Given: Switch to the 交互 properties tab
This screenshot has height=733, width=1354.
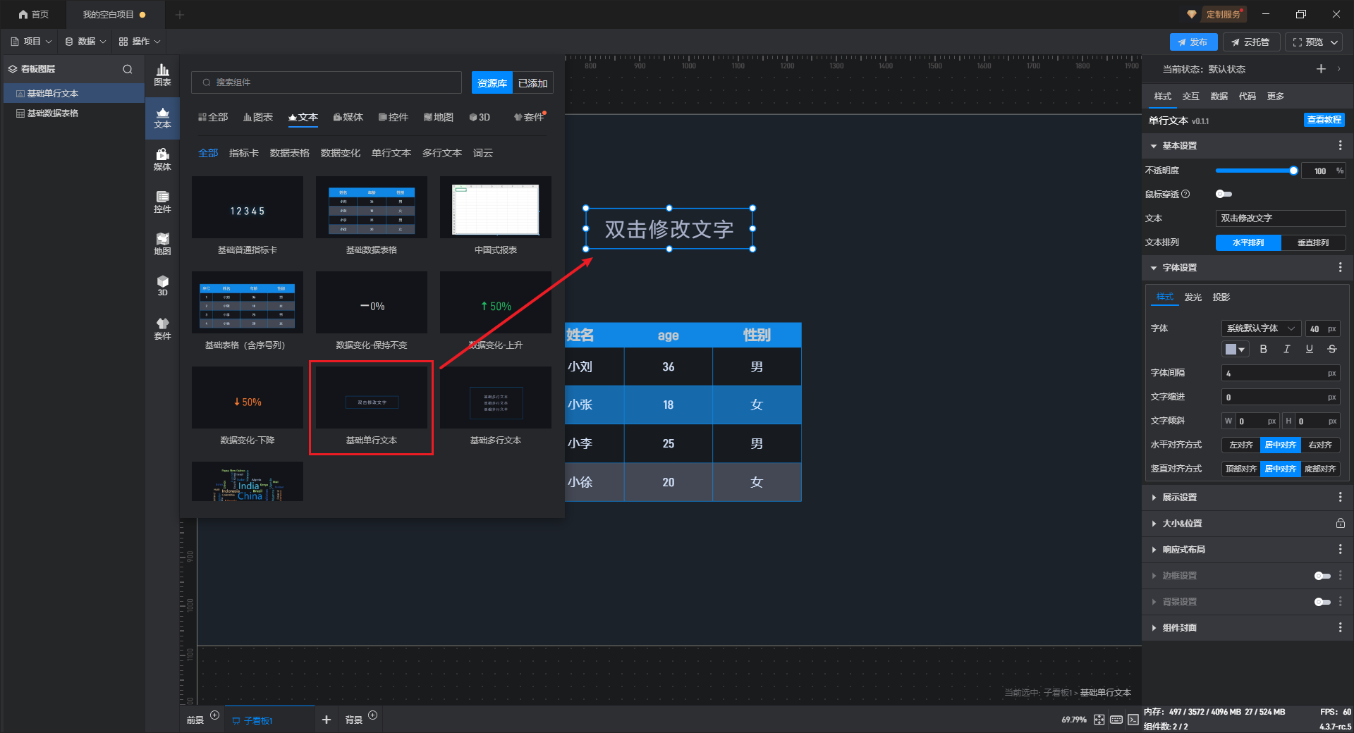Looking at the screenshot, I should point(1190,97).
